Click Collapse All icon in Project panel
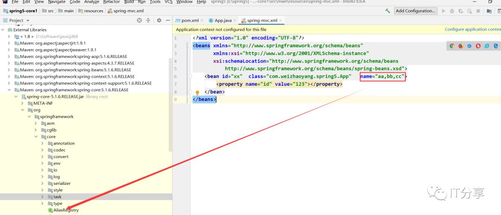Image resolution: width=501 pixels, height=215 pixels. [x=148, y=20]
